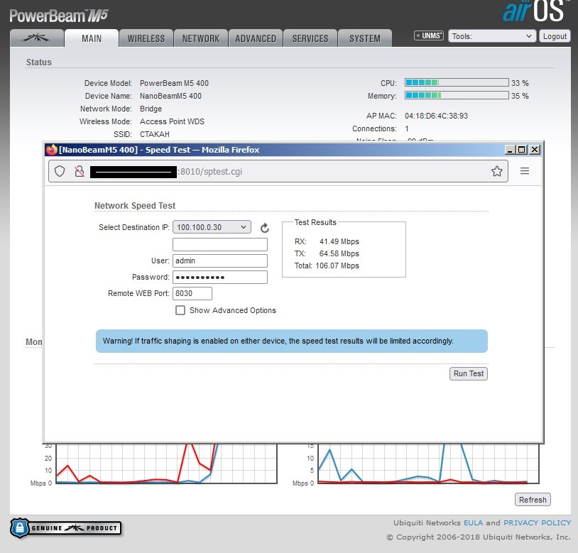This screenshot has height=553, width=578.
Task: Bookmark this page with the star icon
Action: pyautogui.click(x=497, y=171)
